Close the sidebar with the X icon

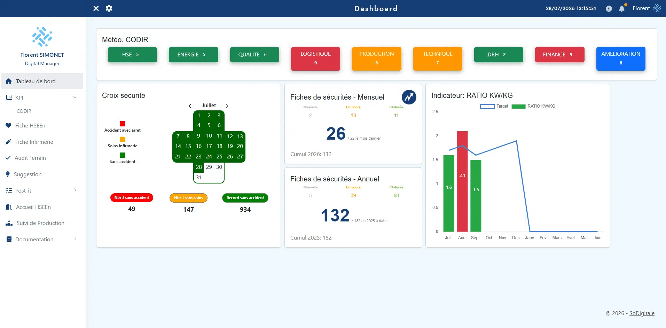click(96, 8)
